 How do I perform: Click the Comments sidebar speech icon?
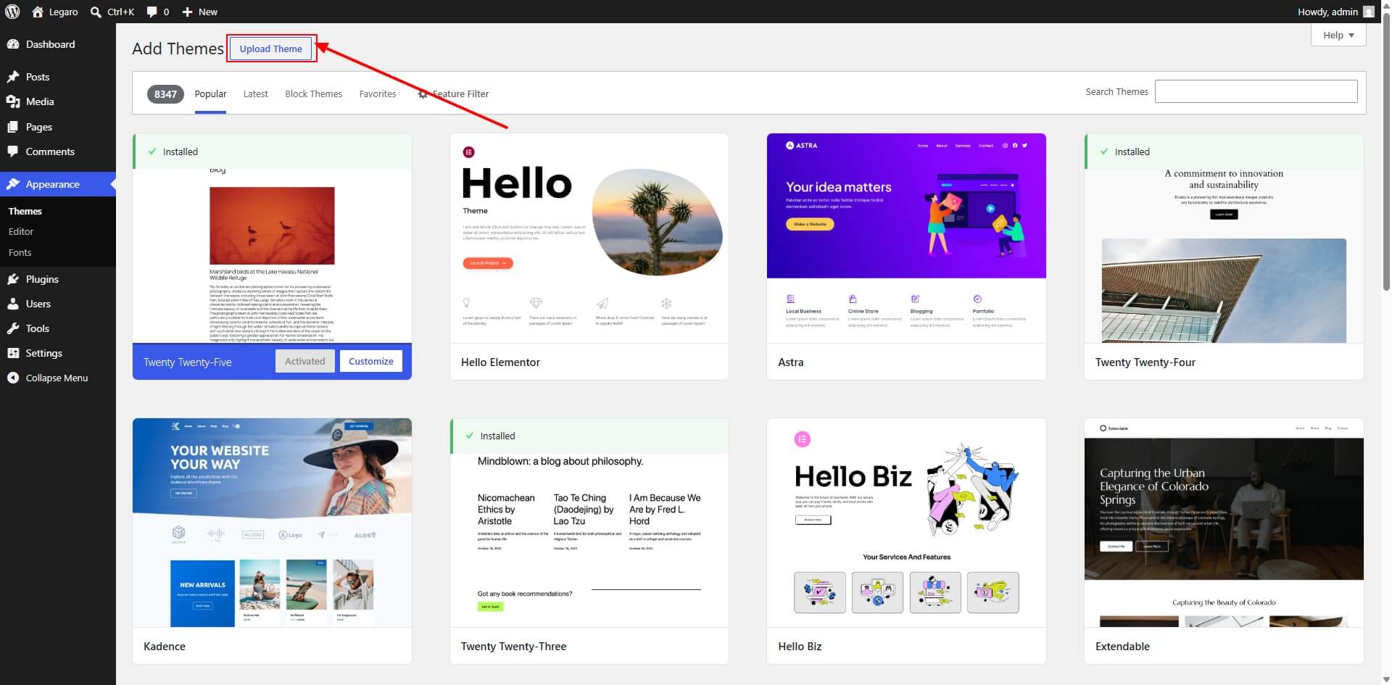pos(13,151)
